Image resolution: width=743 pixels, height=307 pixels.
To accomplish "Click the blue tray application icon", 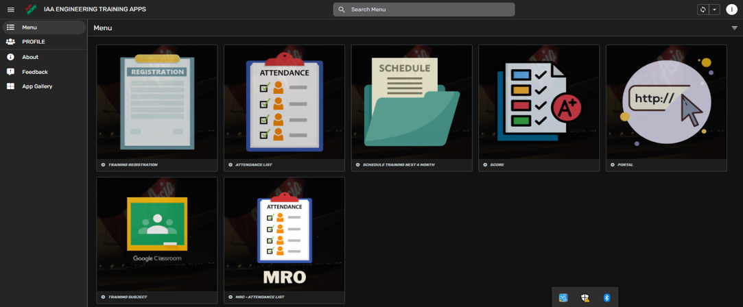I will (x=563, y=297).
